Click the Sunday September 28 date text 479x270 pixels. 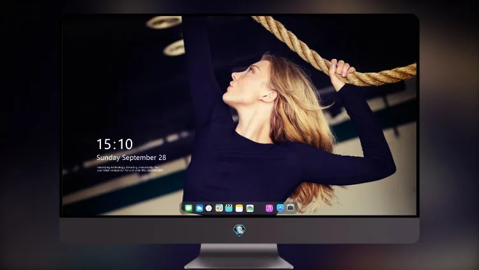coord(132,157)
